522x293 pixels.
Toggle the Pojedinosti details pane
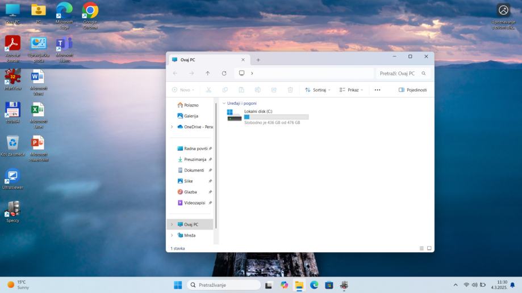(x=413, y=90)
